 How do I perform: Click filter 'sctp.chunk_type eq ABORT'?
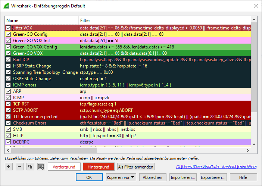(106, 110)
